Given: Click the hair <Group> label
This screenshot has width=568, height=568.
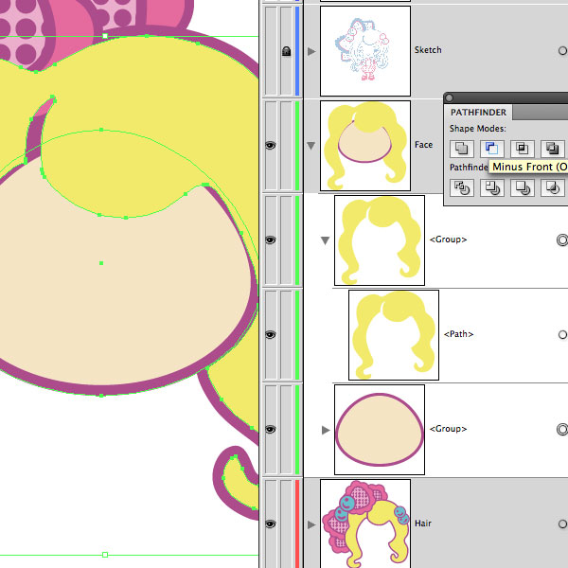Looking at the screenshot, I should (x=448, y=240).
